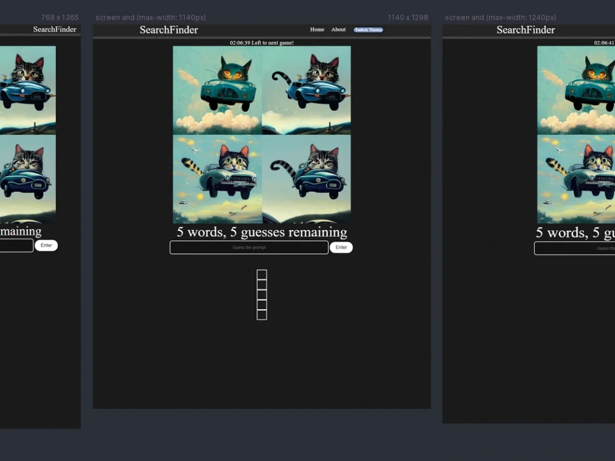
Task: Click the last word box in the column
Action: 262,315
